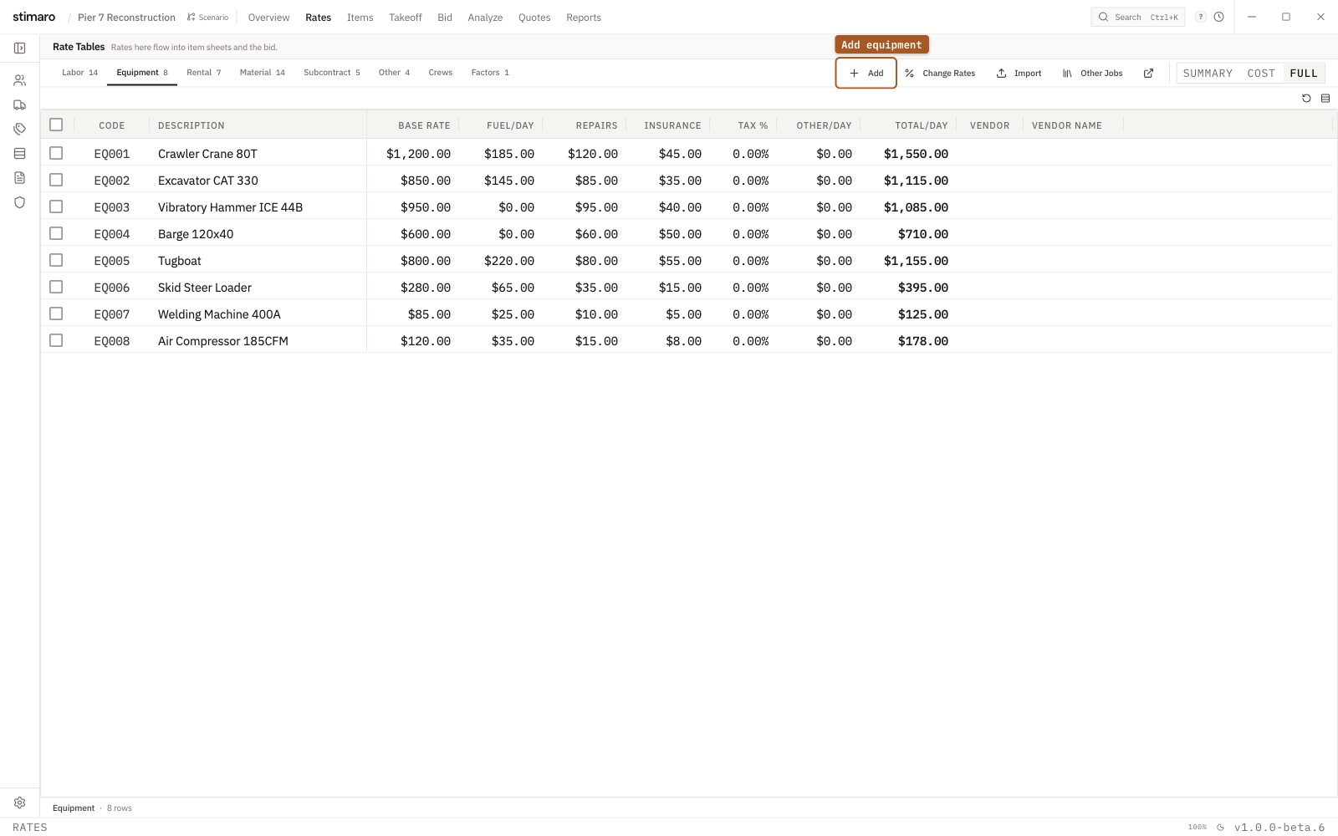Click the 100% zoom indicator

point(1198,828)
